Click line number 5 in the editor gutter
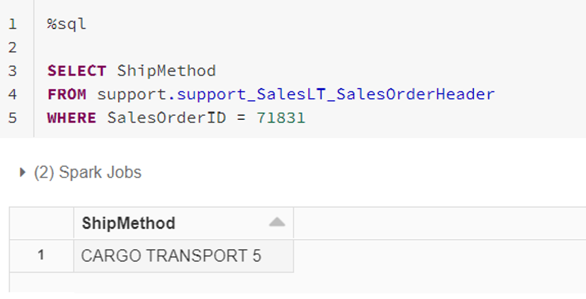 (x=12, y=118)
